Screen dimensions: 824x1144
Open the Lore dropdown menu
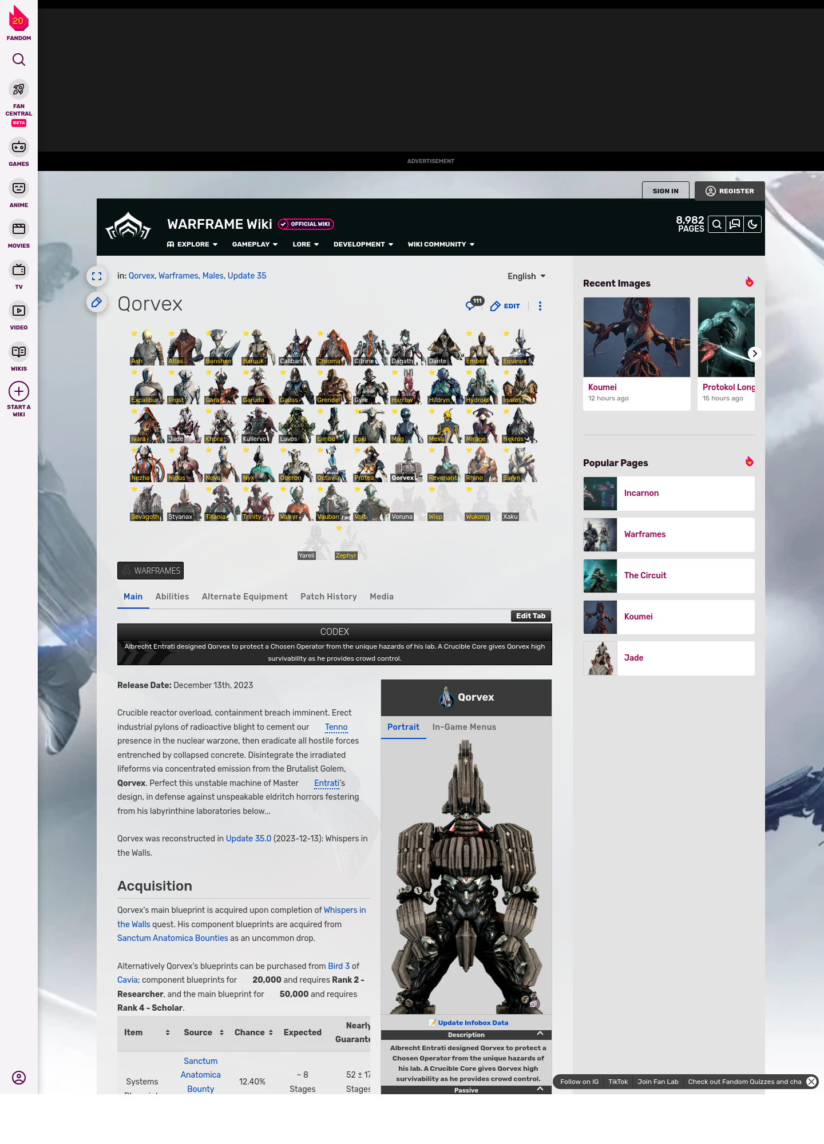pyautogui.click(x=306, y=244)
